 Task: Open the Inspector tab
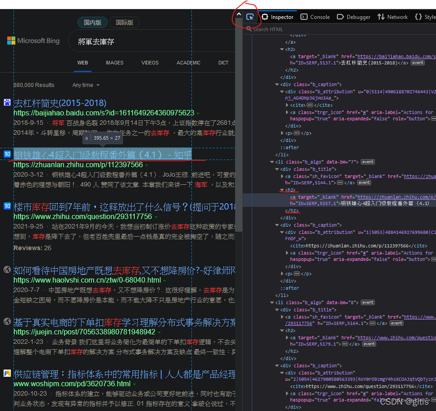(x=277, y=17)
